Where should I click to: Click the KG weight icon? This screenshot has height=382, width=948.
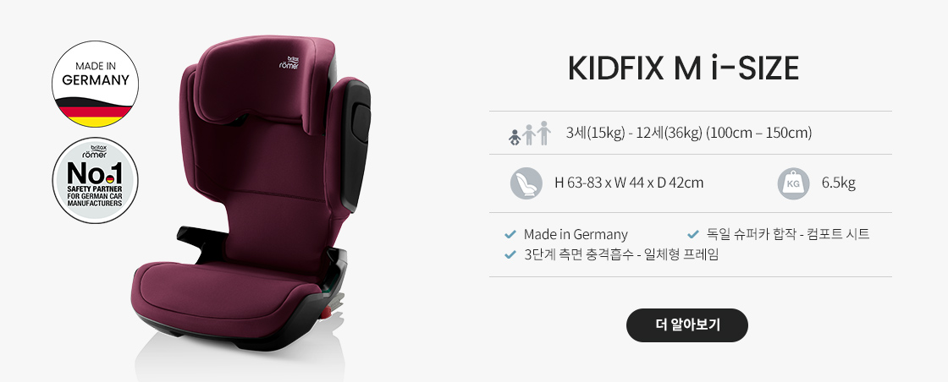794,183
